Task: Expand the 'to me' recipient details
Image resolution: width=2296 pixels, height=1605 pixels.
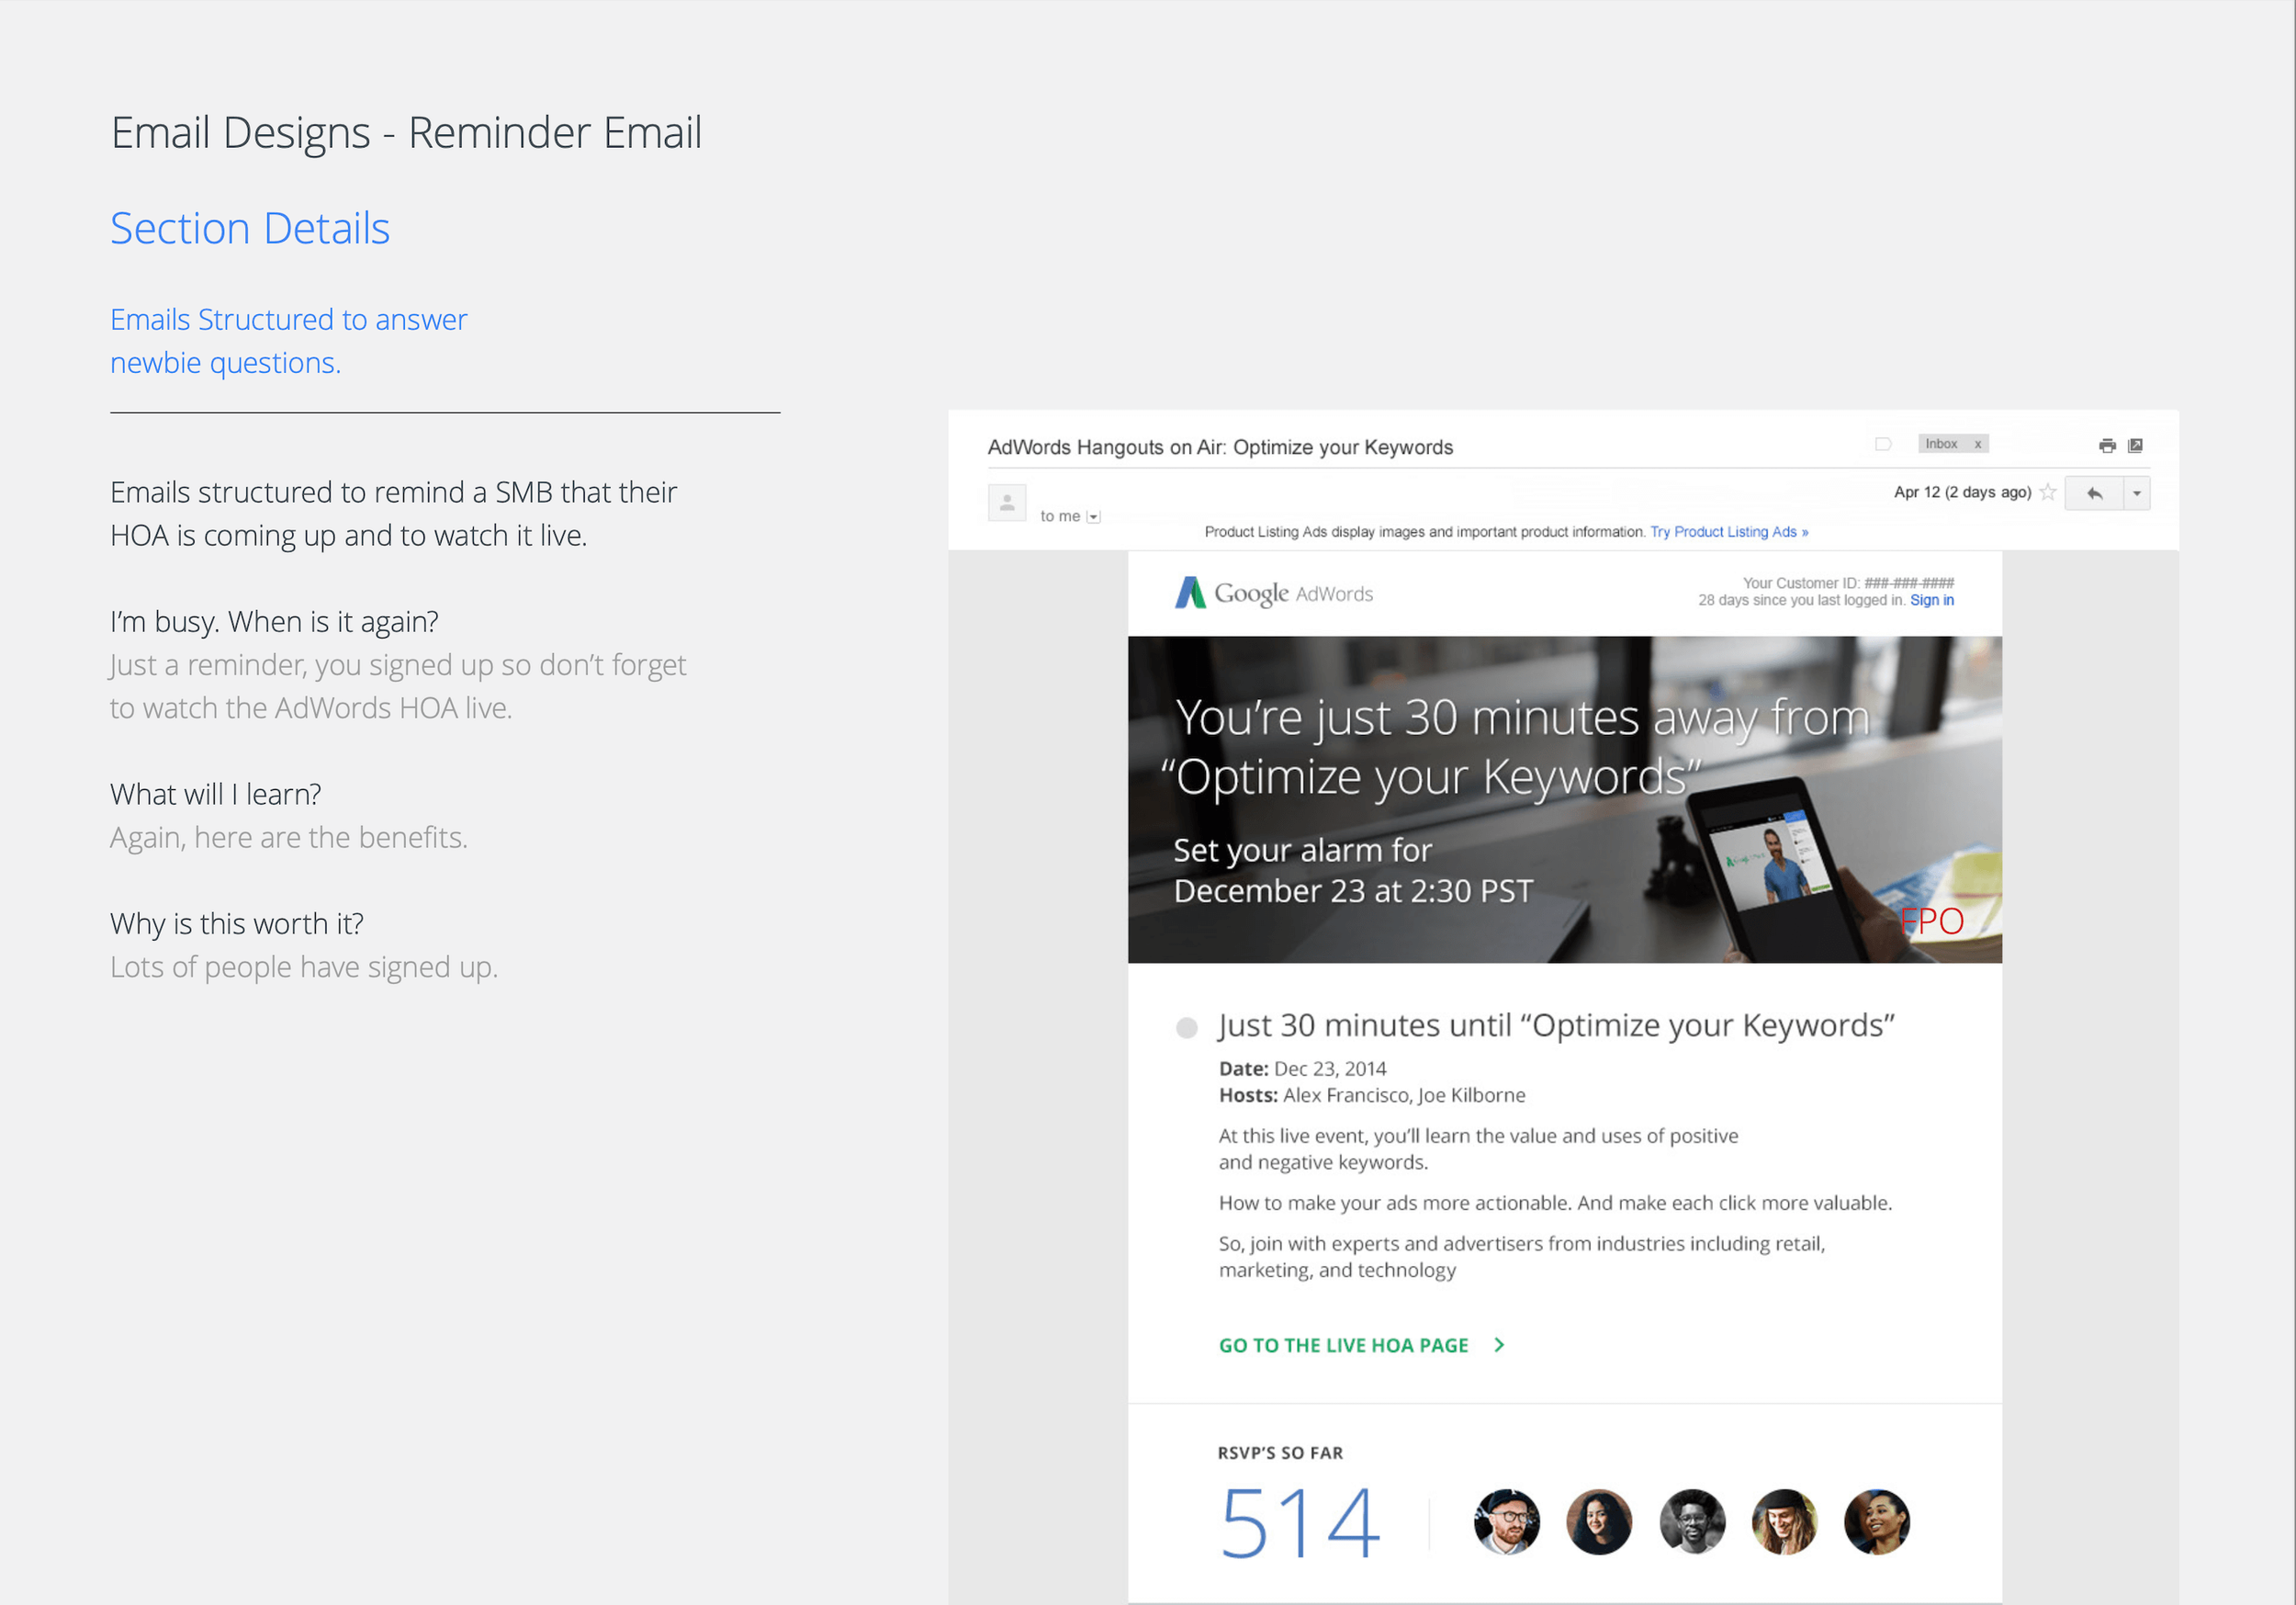Action: coord(1093,517)
